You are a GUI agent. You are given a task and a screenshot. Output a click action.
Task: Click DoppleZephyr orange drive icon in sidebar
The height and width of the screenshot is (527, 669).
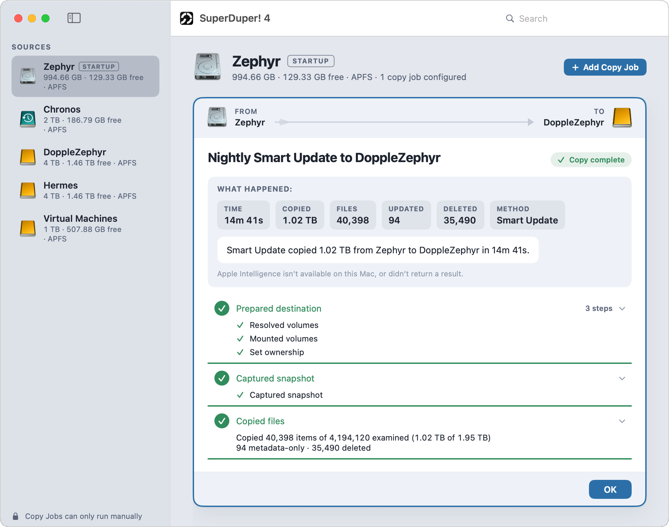28,157
